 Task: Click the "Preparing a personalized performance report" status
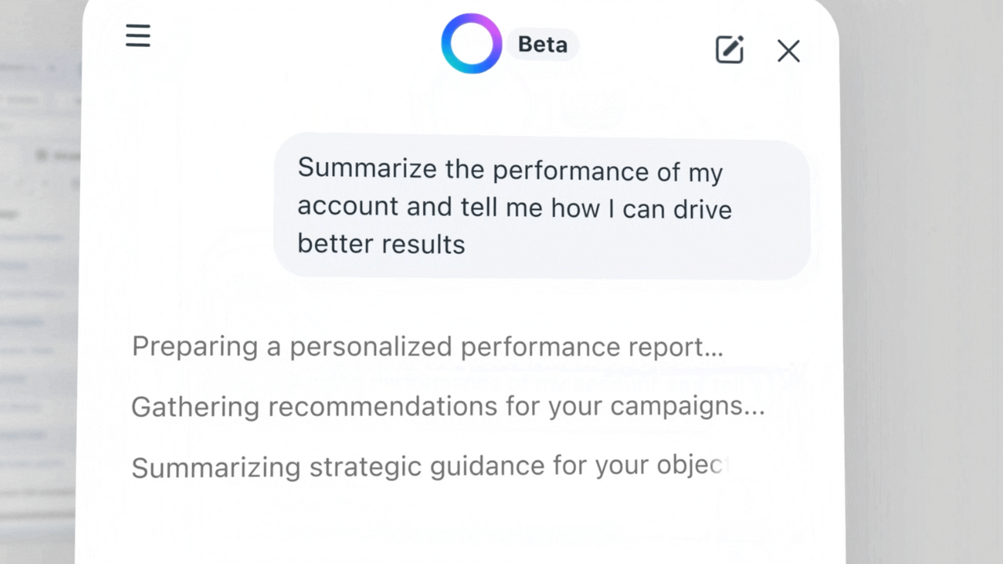(427, 346)
